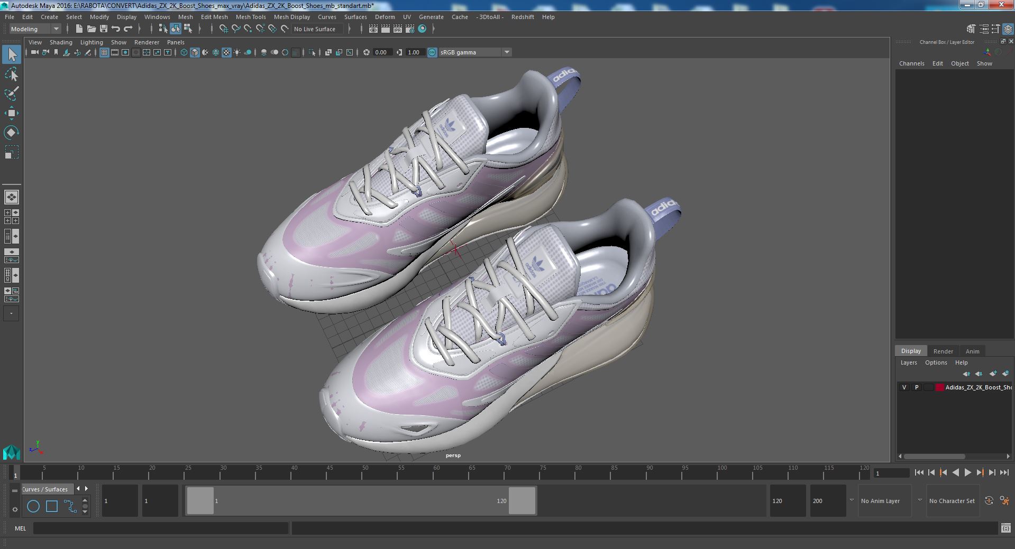Open the Deform menu
This screenshot has width=1015, height=549.
coord(385,17)
